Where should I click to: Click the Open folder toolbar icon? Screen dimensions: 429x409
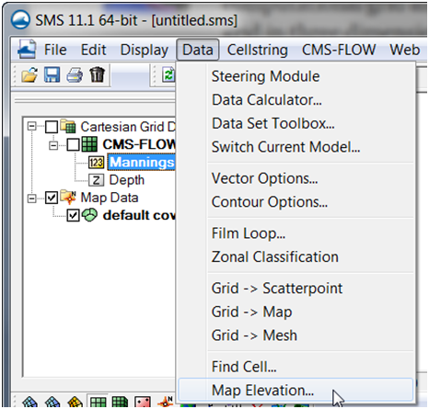(29, 74)
